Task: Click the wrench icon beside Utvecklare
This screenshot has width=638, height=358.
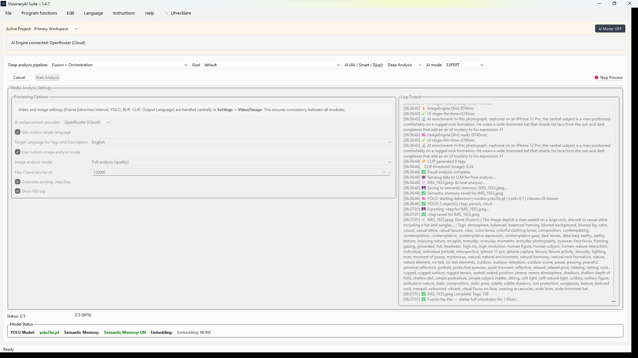Action: pyautogui.click(x=166, y=13)
